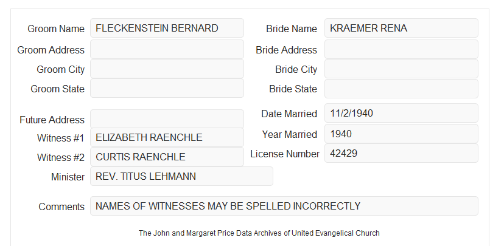Viewport: 490px width, 246px height.
Task: Click the License Number field 42429
Action: (x=401, y=153)
